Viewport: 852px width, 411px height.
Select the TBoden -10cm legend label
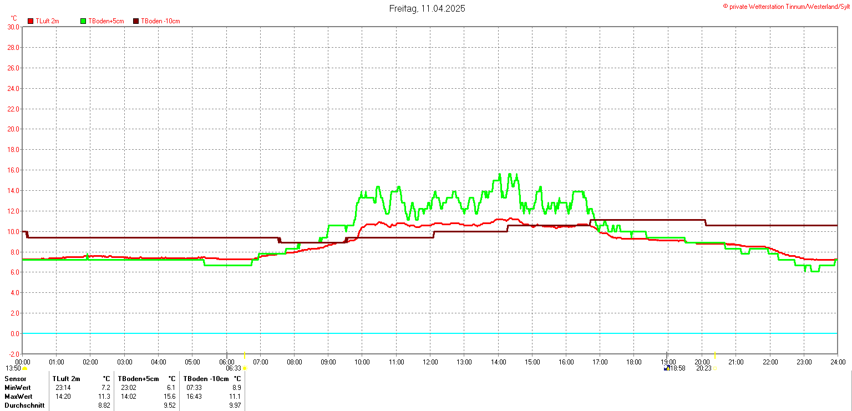pos(160,21)
